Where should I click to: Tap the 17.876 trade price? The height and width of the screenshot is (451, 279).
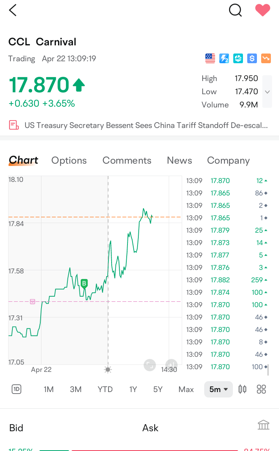point(220,268)
